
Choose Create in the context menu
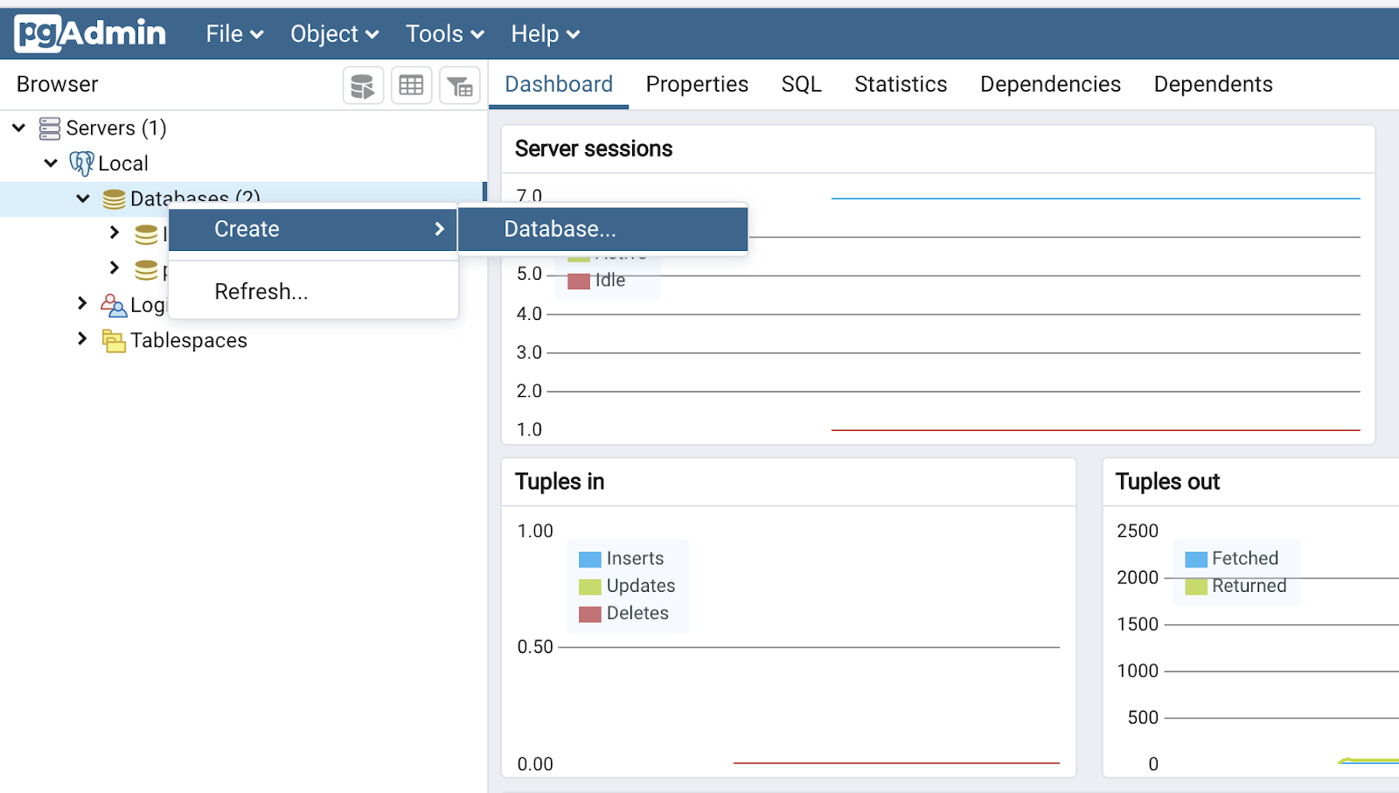click(313, 229)
